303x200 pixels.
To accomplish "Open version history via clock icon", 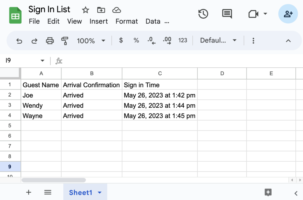I will (203, 14).
